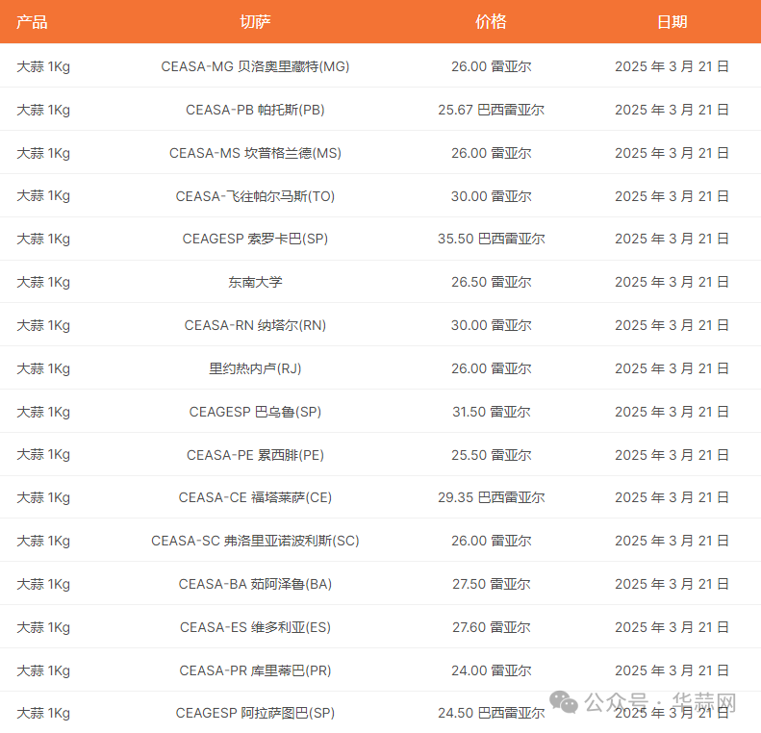This screenshot has height=733, width=761.
Task: Select CEASA-PE 累西腓(PE) cell
Action: click(x=255, y=455)
